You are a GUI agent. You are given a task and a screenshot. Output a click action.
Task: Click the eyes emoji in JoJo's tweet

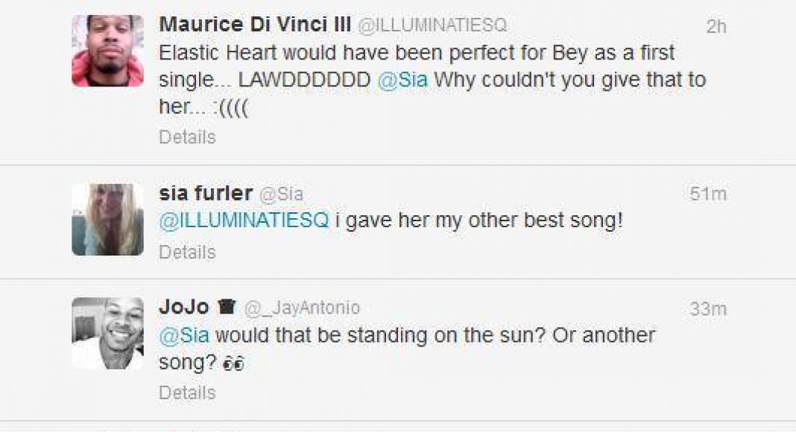(236, 364)
